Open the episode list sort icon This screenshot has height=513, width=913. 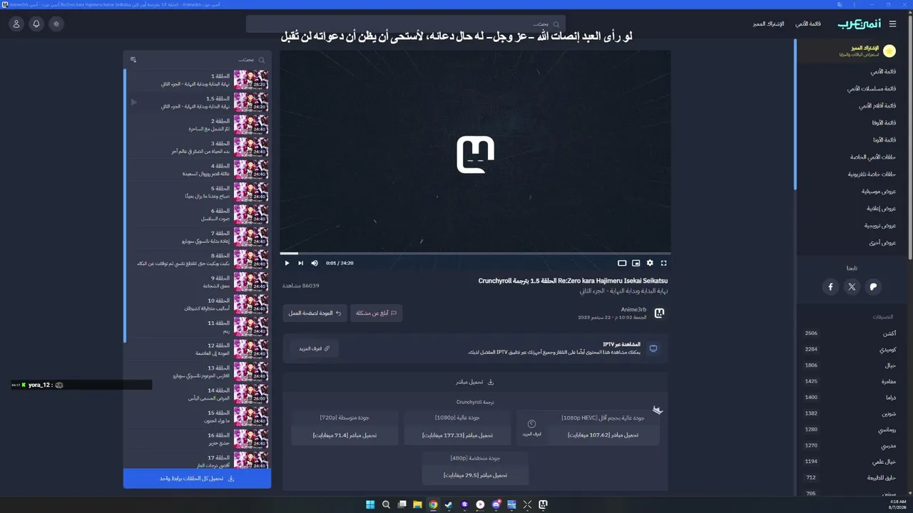[133, 60]
